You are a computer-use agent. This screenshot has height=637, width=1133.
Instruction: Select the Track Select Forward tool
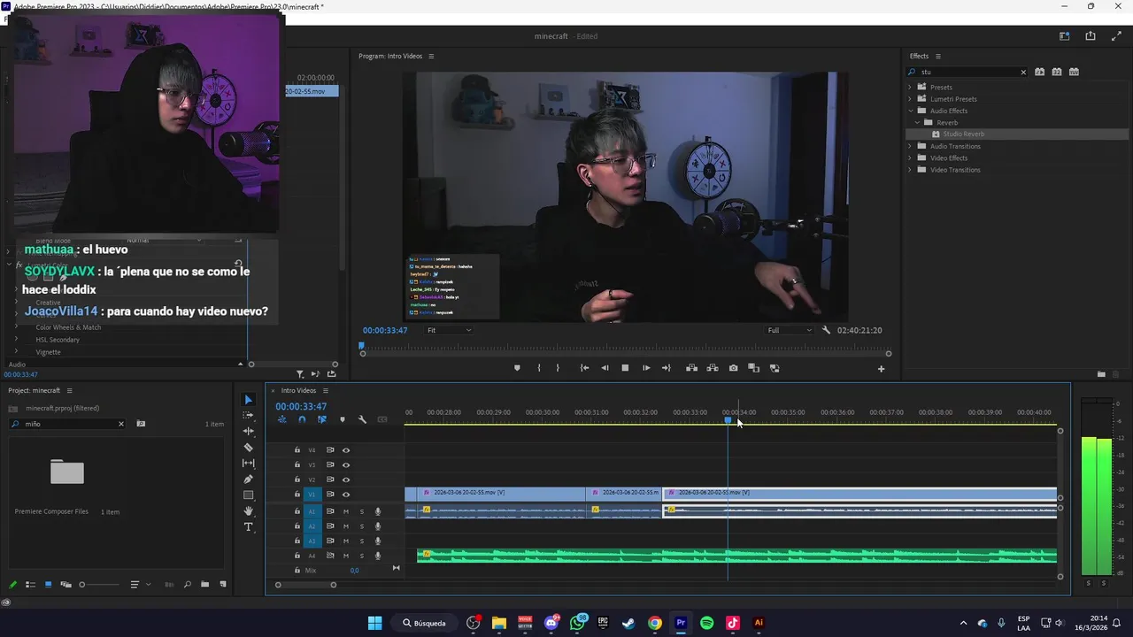248,416
